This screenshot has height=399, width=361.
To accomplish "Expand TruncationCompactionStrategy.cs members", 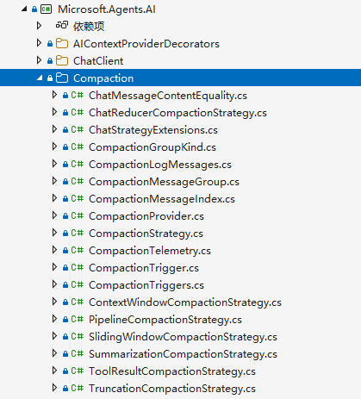I will pyautogui.click(x=54, y=388).
